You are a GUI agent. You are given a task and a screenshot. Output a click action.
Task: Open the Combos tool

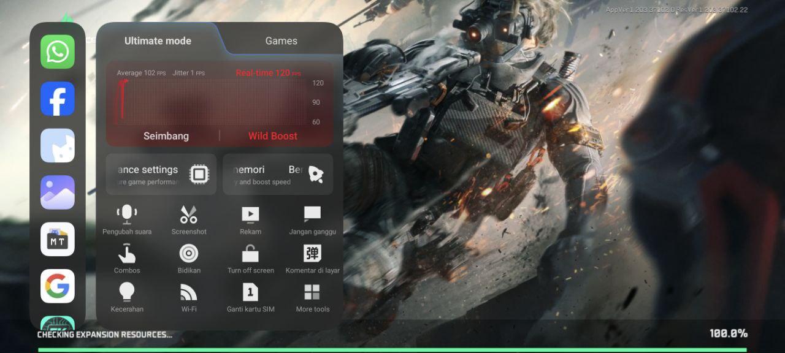(x=127, y=259)
